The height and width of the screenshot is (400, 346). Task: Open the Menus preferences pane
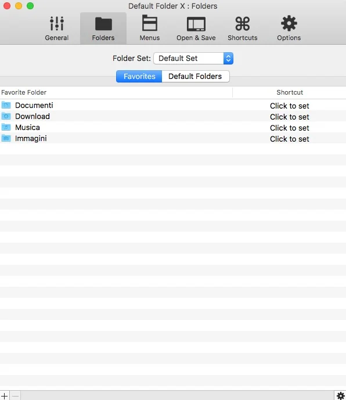click(x=150, y=28)
